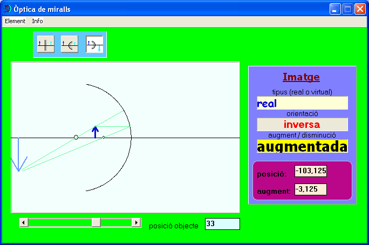
Task: Click the 'orientació' label
Action: [302, 114]
